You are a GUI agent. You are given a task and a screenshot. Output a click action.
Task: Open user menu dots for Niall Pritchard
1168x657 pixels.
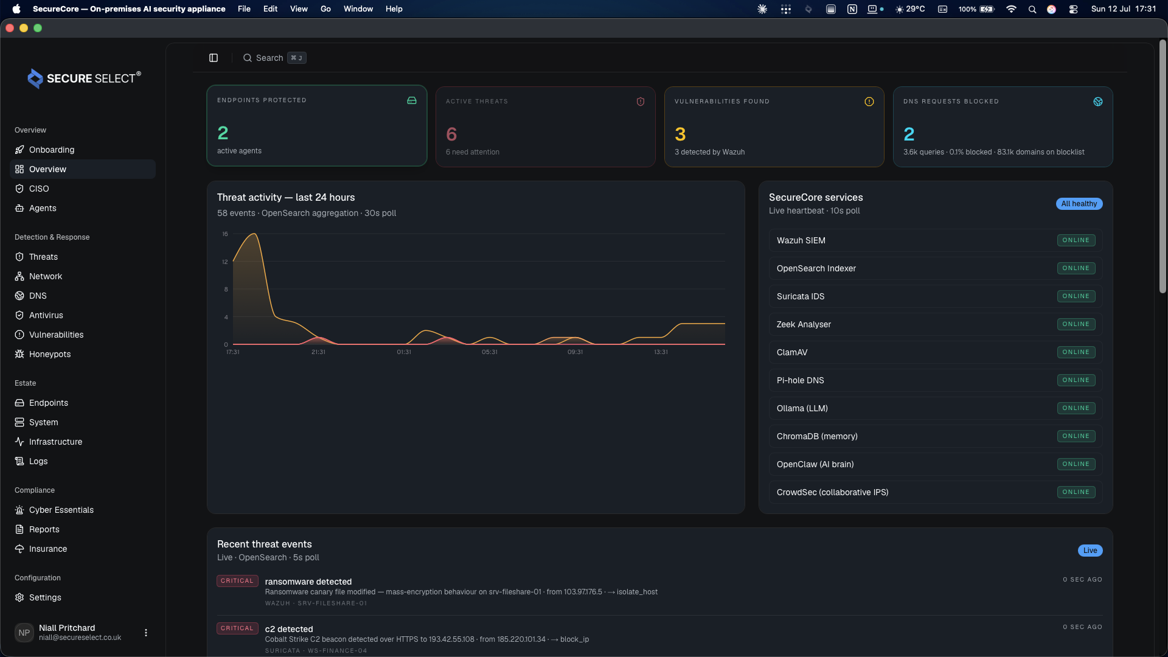click(146, 633)
